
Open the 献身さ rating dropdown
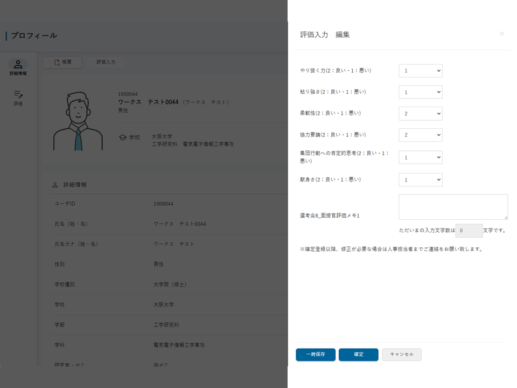(x=420, y=179)
